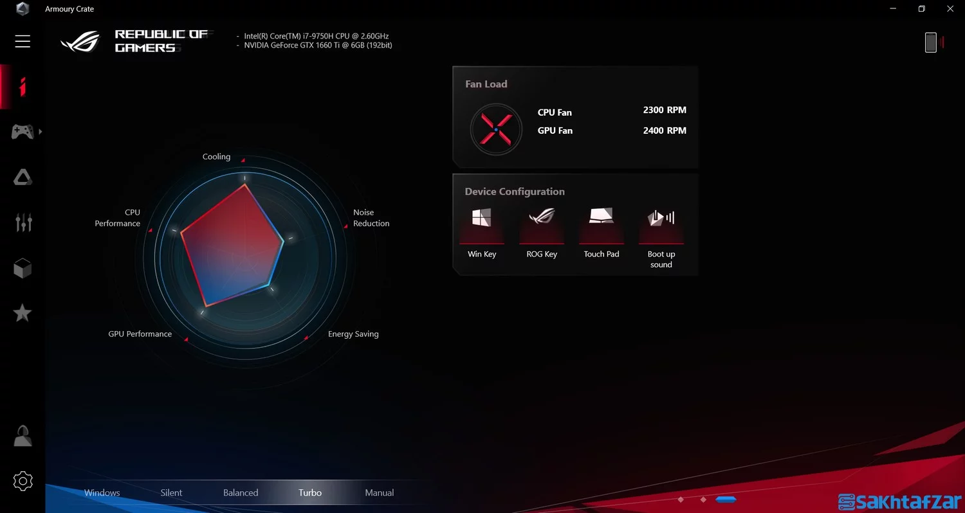Click the battery status indicator at top right
This screenshot has height=513, width=965.
pyautogui.click(x=932, y=42)
